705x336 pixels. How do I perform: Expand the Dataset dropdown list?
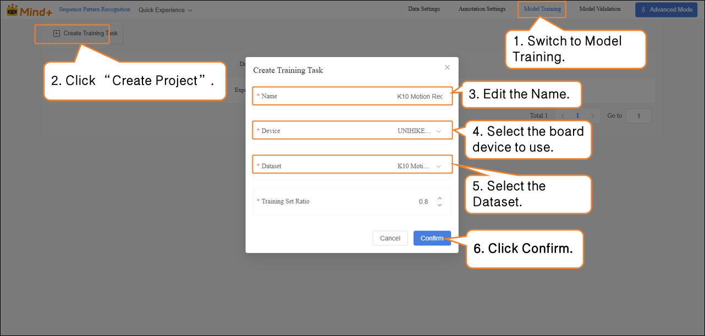pyautogui.click(x=418, y=166)
